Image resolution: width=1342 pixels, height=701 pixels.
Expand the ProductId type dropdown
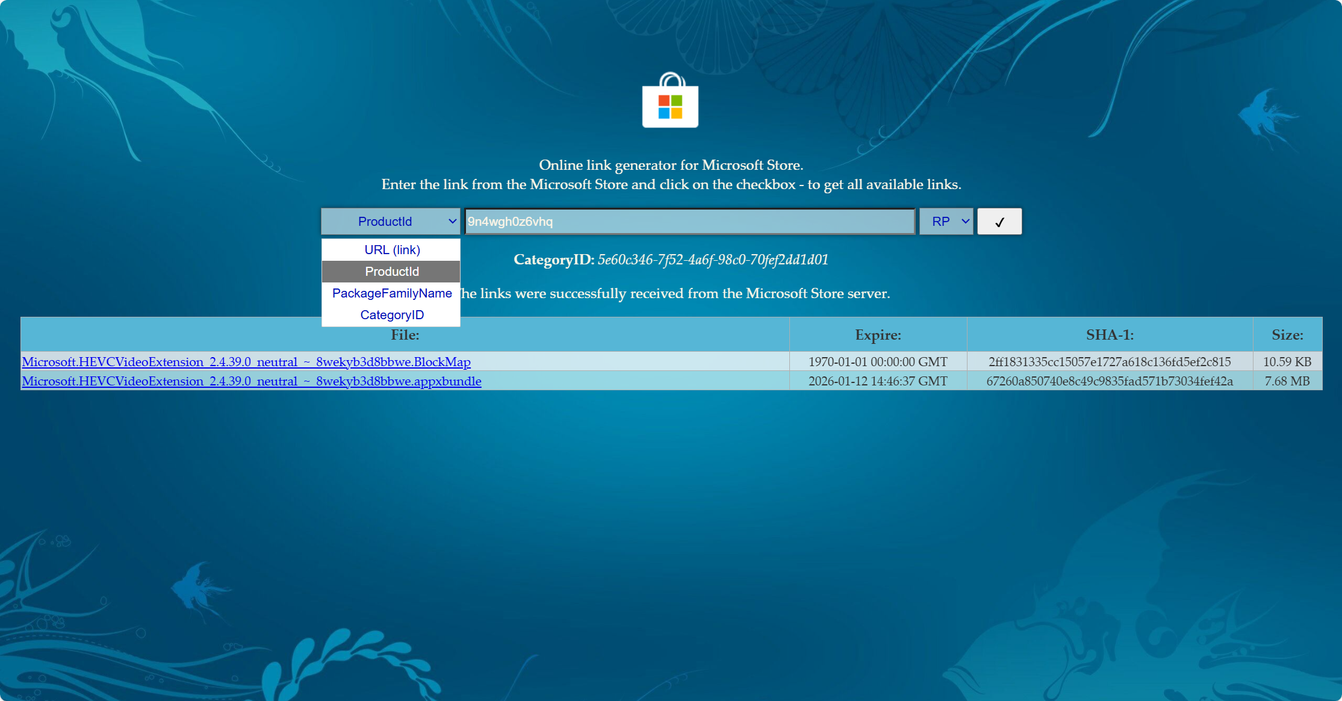(390, 222)
